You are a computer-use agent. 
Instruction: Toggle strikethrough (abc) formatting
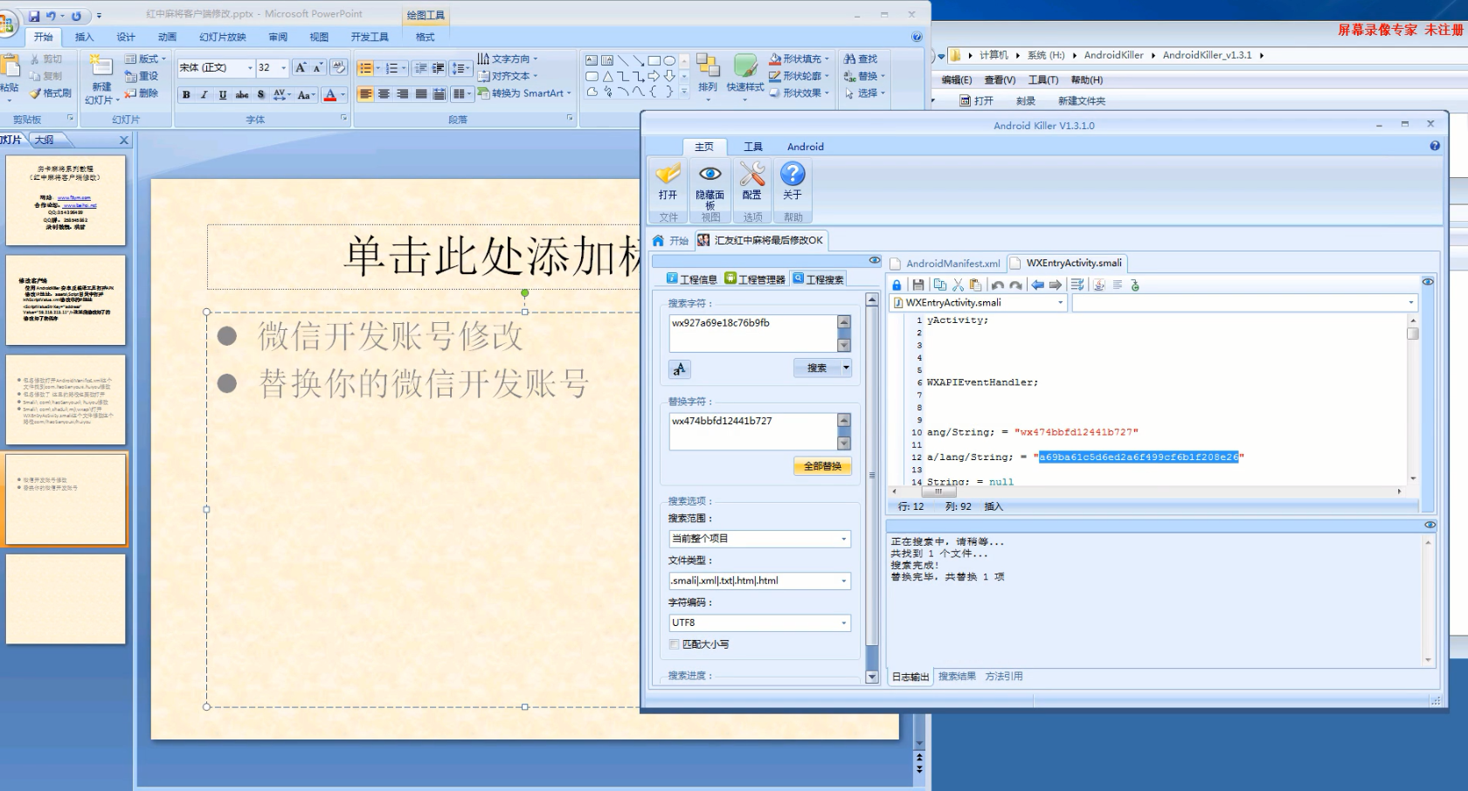[242, 94]
